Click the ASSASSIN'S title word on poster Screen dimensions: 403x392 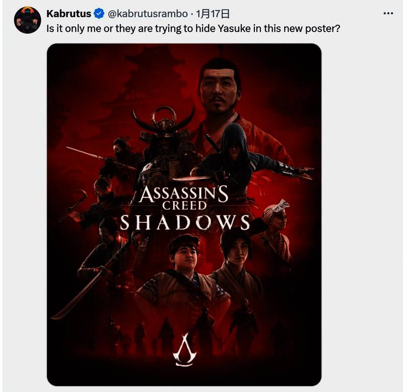coord(184,194)
